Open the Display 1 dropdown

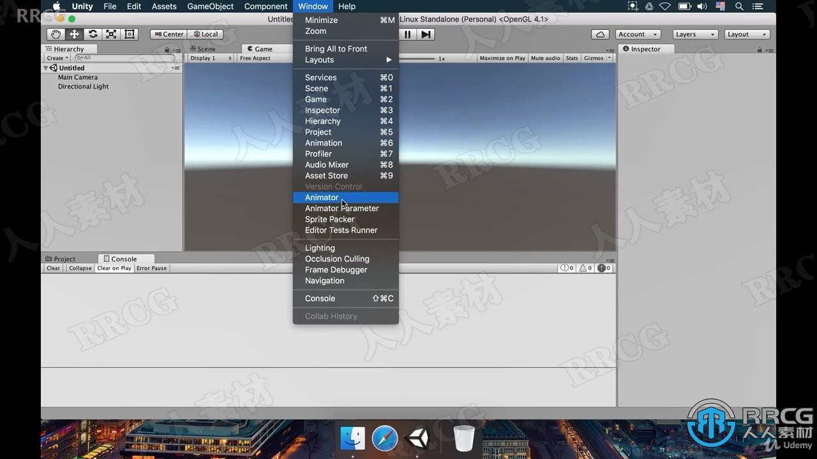pos(211,58)
